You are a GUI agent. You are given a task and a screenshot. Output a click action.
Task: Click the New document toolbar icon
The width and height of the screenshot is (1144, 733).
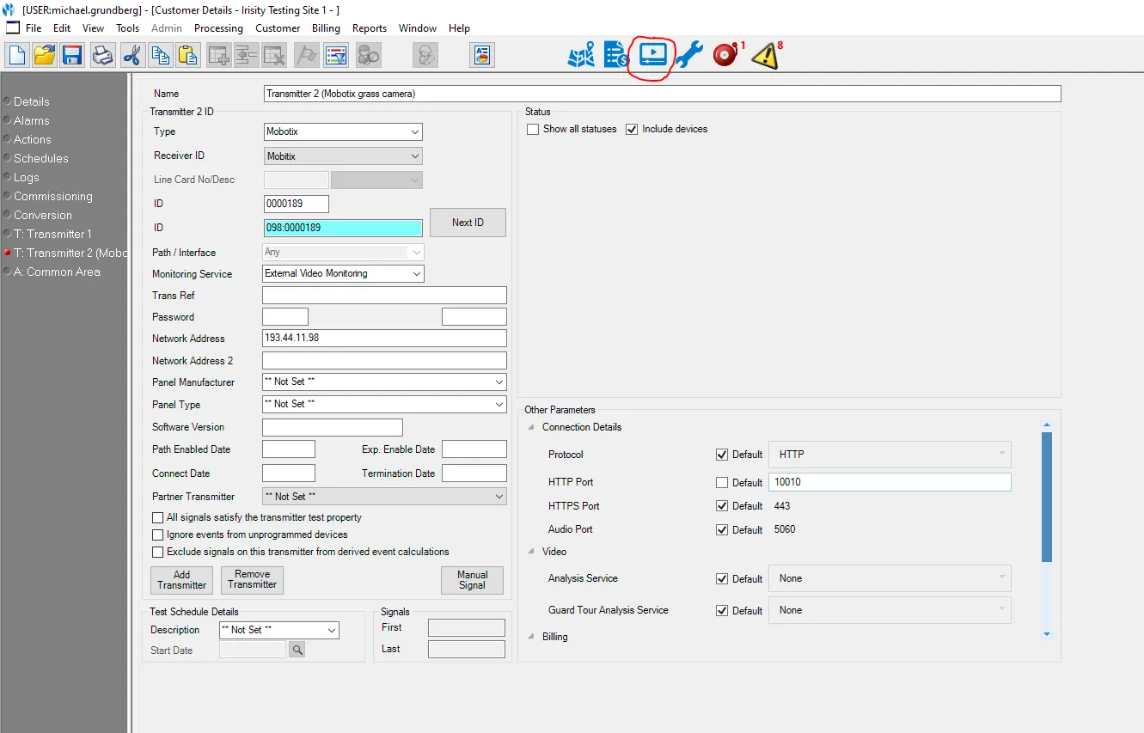pos(17,56)
